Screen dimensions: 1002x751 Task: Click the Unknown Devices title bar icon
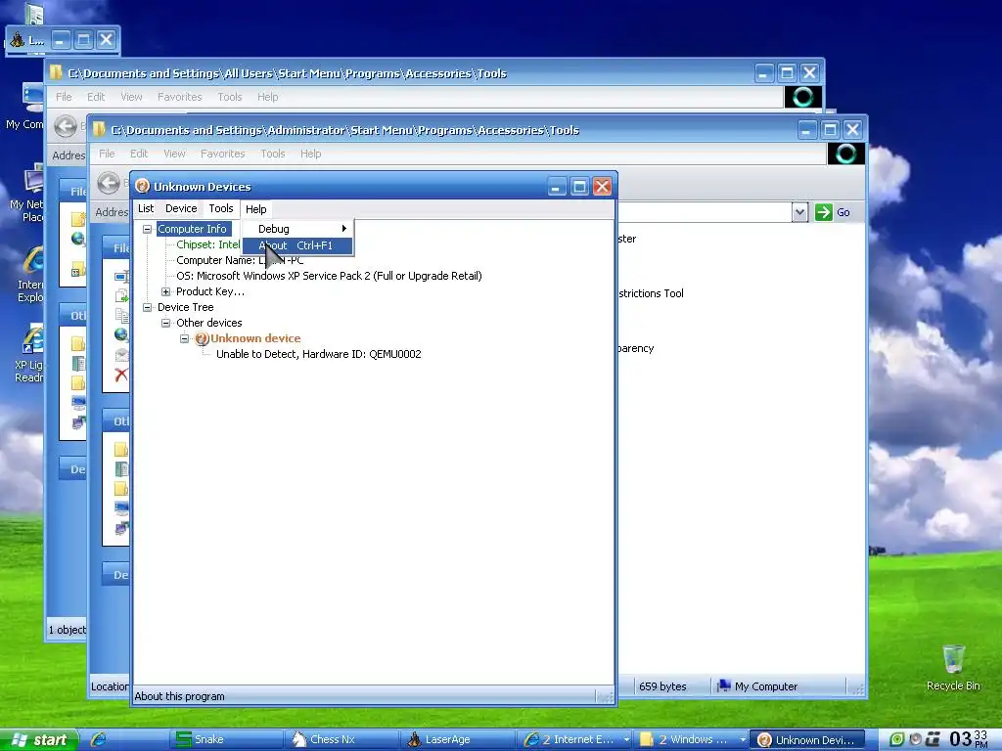pyautogui.click(x=143, y=187)
